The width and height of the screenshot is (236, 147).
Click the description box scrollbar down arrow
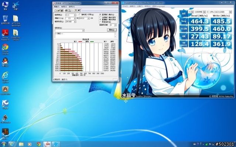[x=115, y=37]
